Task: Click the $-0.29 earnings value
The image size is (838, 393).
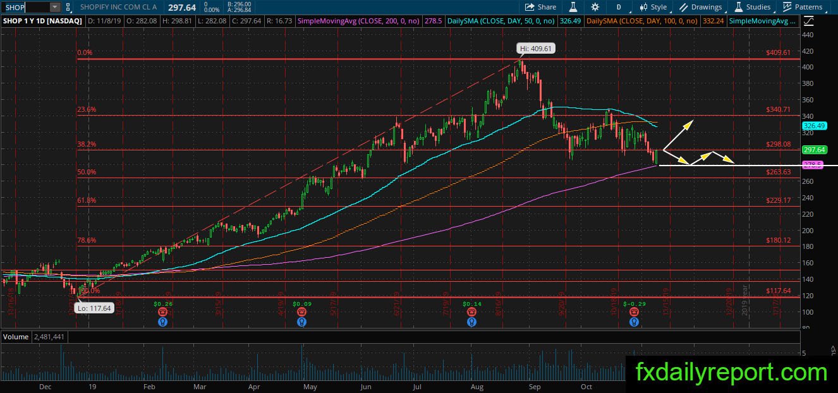Action: [634, 303]
